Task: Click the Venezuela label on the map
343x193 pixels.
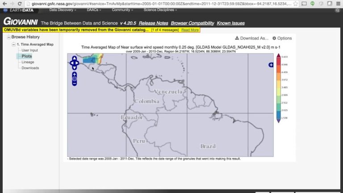Action: coord(168,92)
